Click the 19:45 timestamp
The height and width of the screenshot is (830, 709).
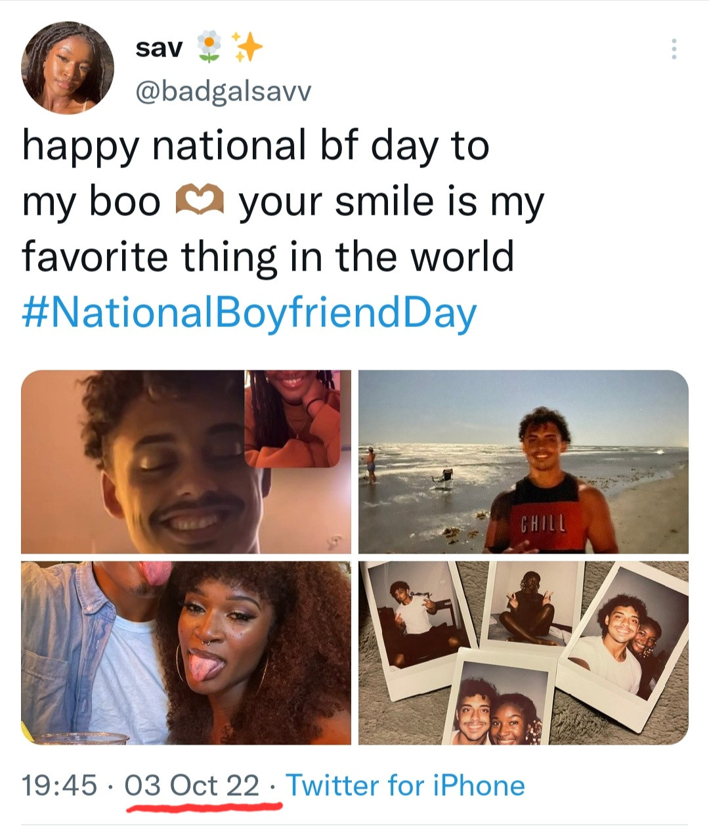click(59, 785)
